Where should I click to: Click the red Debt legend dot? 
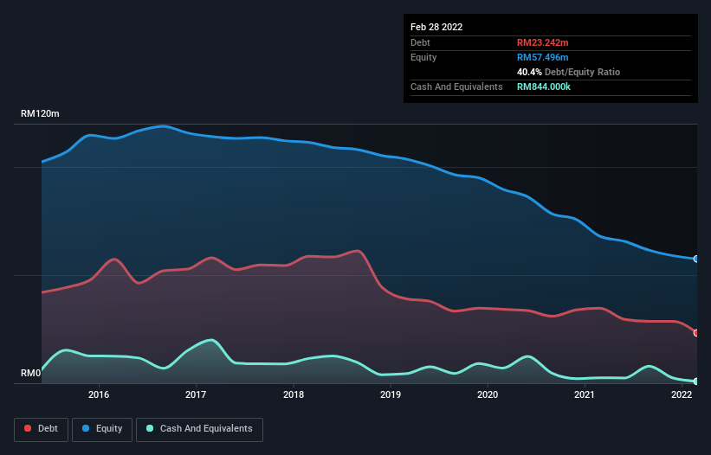[28, 428]
